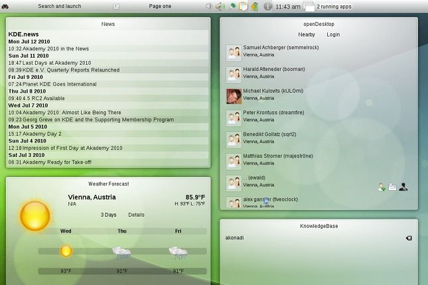The image size is (428, 285).
Task: Click Peter Kronfuss's avatar icon
Action: 234,118
